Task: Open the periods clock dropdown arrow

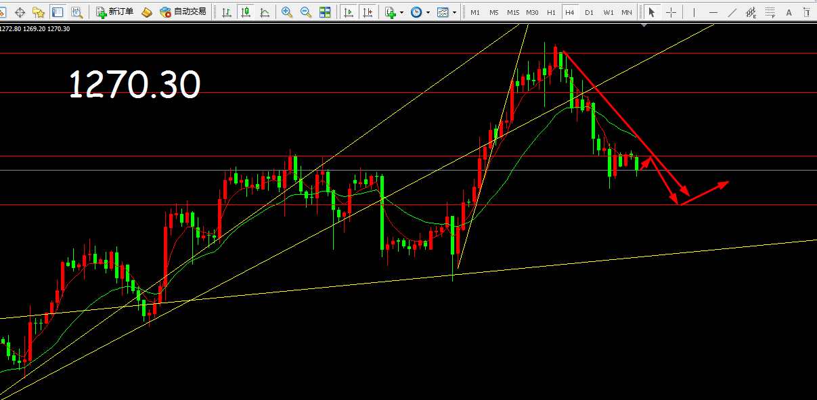Action: click(x=428, y=12)
